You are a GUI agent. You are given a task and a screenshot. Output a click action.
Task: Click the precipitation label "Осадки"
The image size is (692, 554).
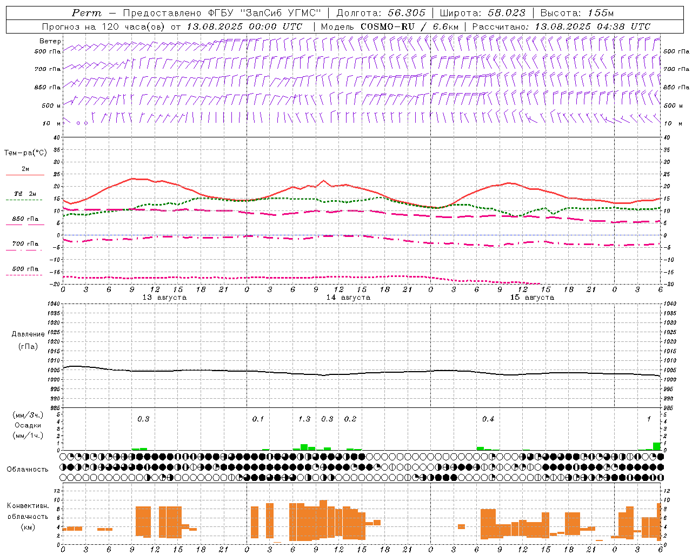28,425
